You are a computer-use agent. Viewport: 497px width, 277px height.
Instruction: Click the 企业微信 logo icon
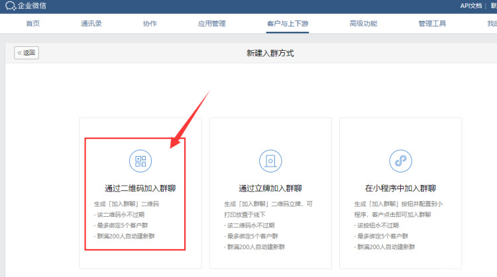tap(10, 7)
